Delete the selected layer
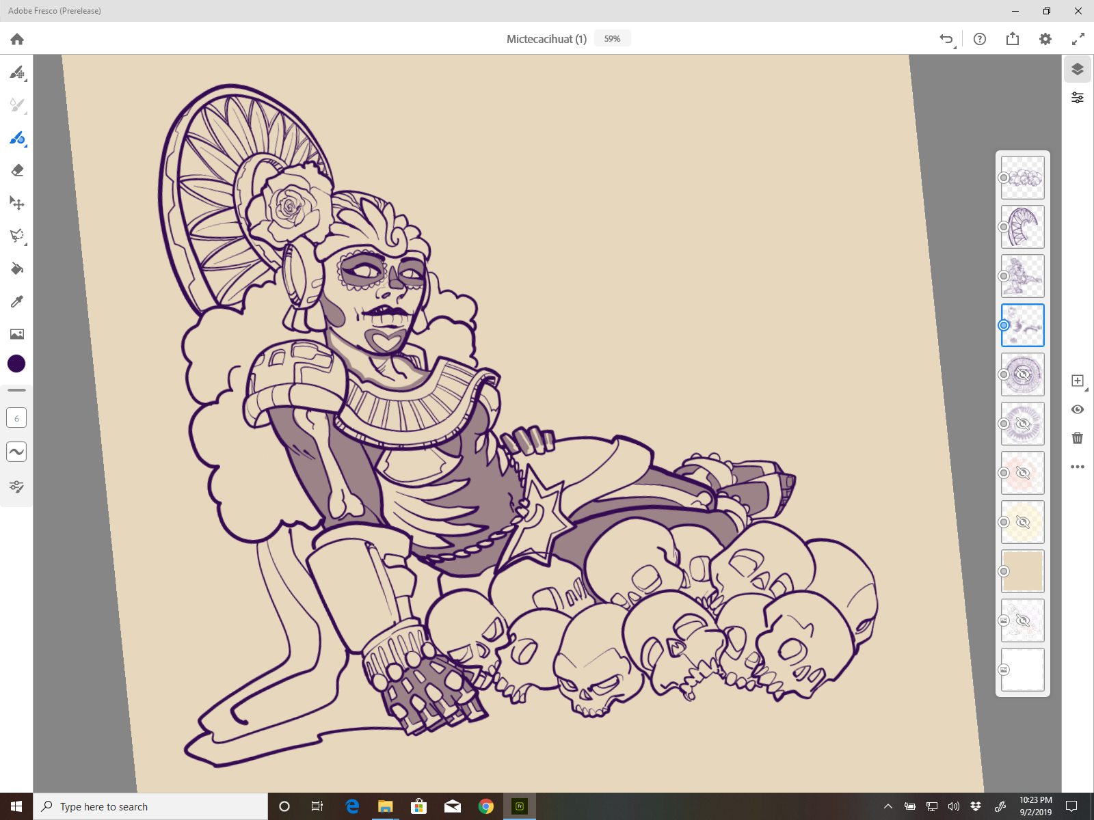Screen dimensions: 1094x820 (x=1078, y=438)
